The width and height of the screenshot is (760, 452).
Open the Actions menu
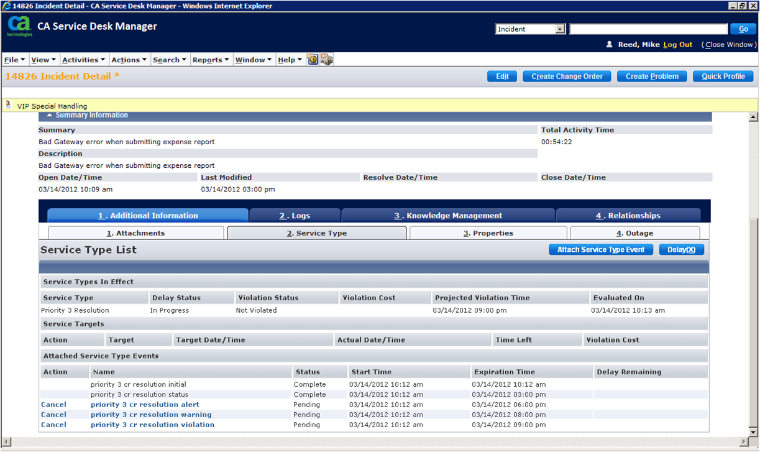129,60
